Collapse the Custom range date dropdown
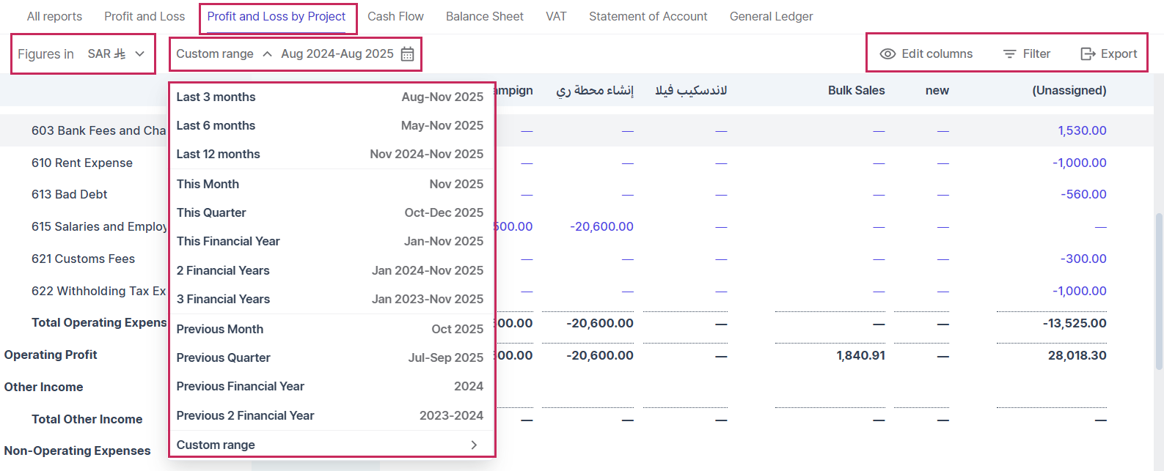Screen dimensions: 1164x471 pos(267,54)
